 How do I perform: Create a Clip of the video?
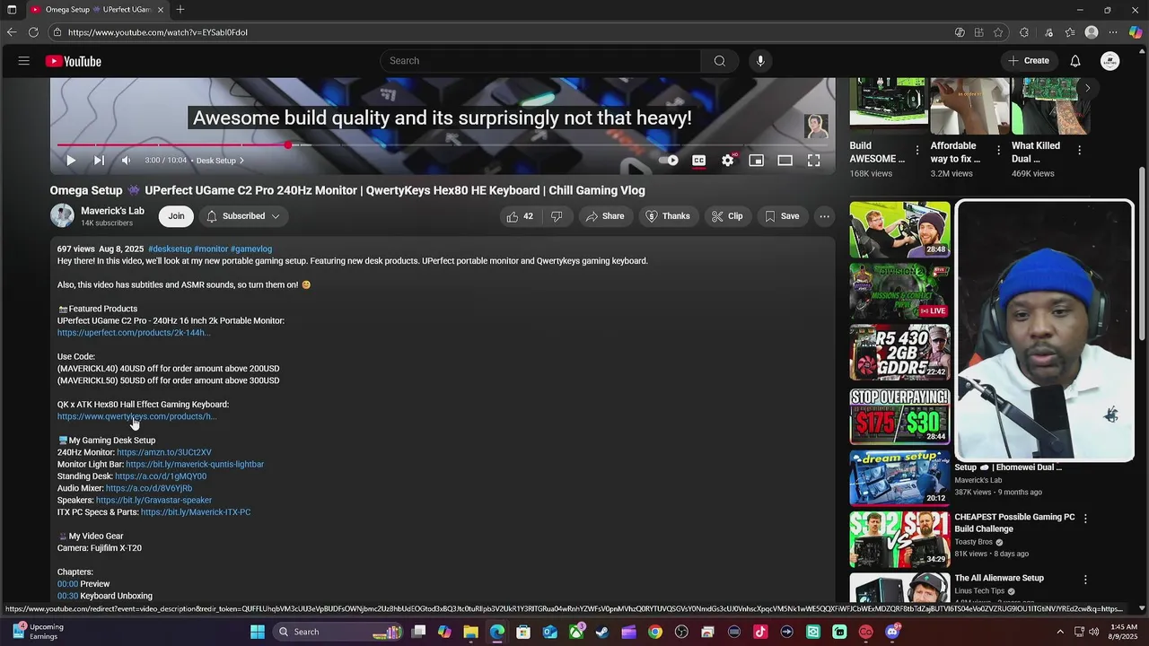[x=727, y=216]
